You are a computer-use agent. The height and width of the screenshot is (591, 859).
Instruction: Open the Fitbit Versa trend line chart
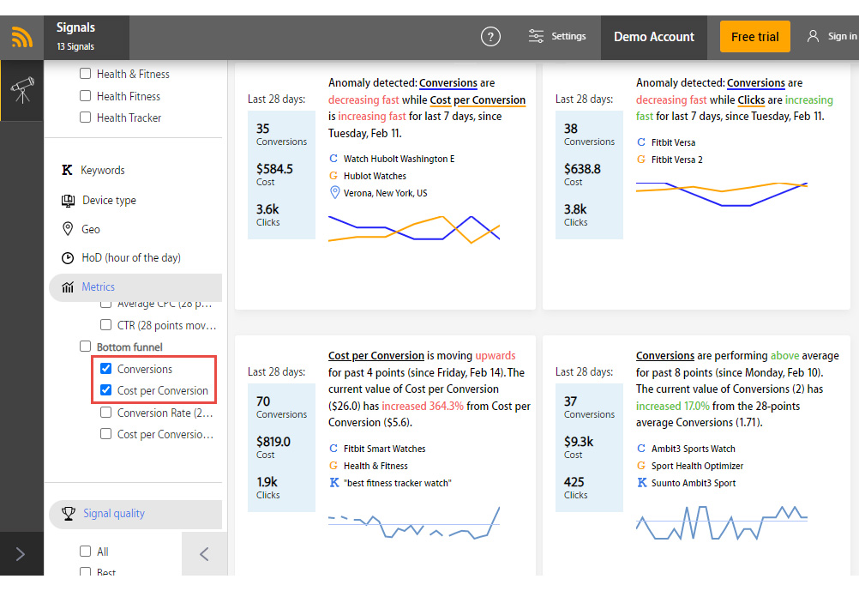click(722, 194)
